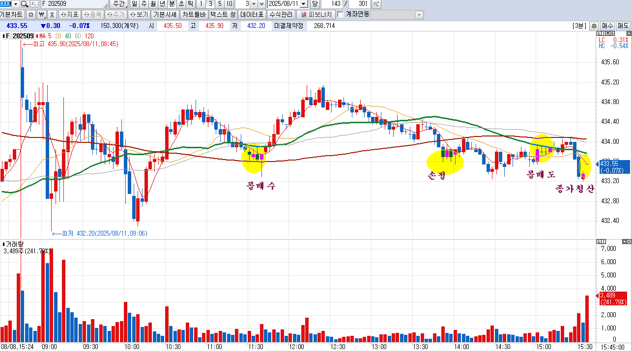Toggle the 주간 session button
The height and width of the screenshot is (352, 632).
coord(118,4)
